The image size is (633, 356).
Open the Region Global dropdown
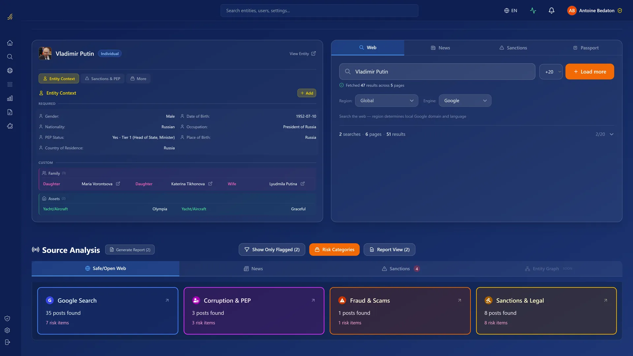point(386,101)
